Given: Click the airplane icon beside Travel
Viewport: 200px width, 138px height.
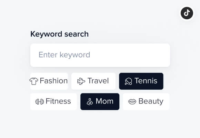Looking at the screenshot, I should pyautogui.click(x=81, y=81).
